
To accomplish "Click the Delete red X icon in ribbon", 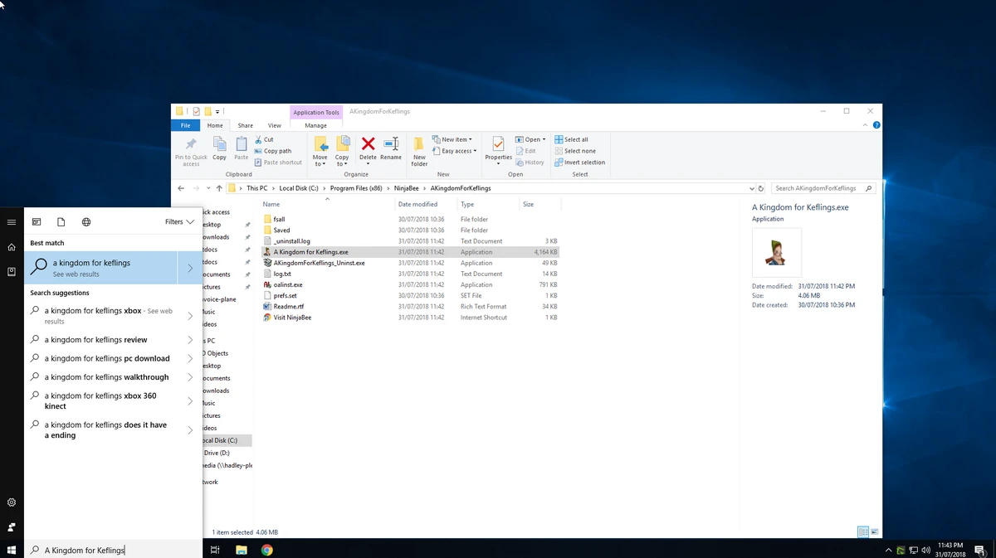I will 368,144.
